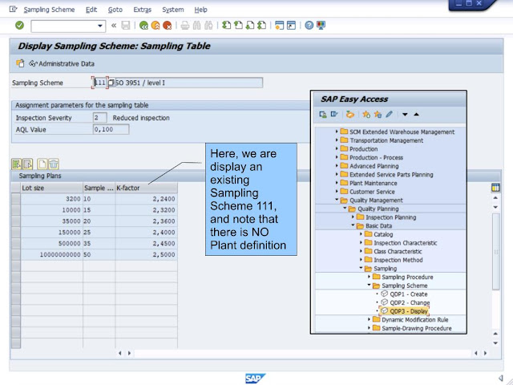
Task: Select row with lot size 3200
Action: click(16, 199)
